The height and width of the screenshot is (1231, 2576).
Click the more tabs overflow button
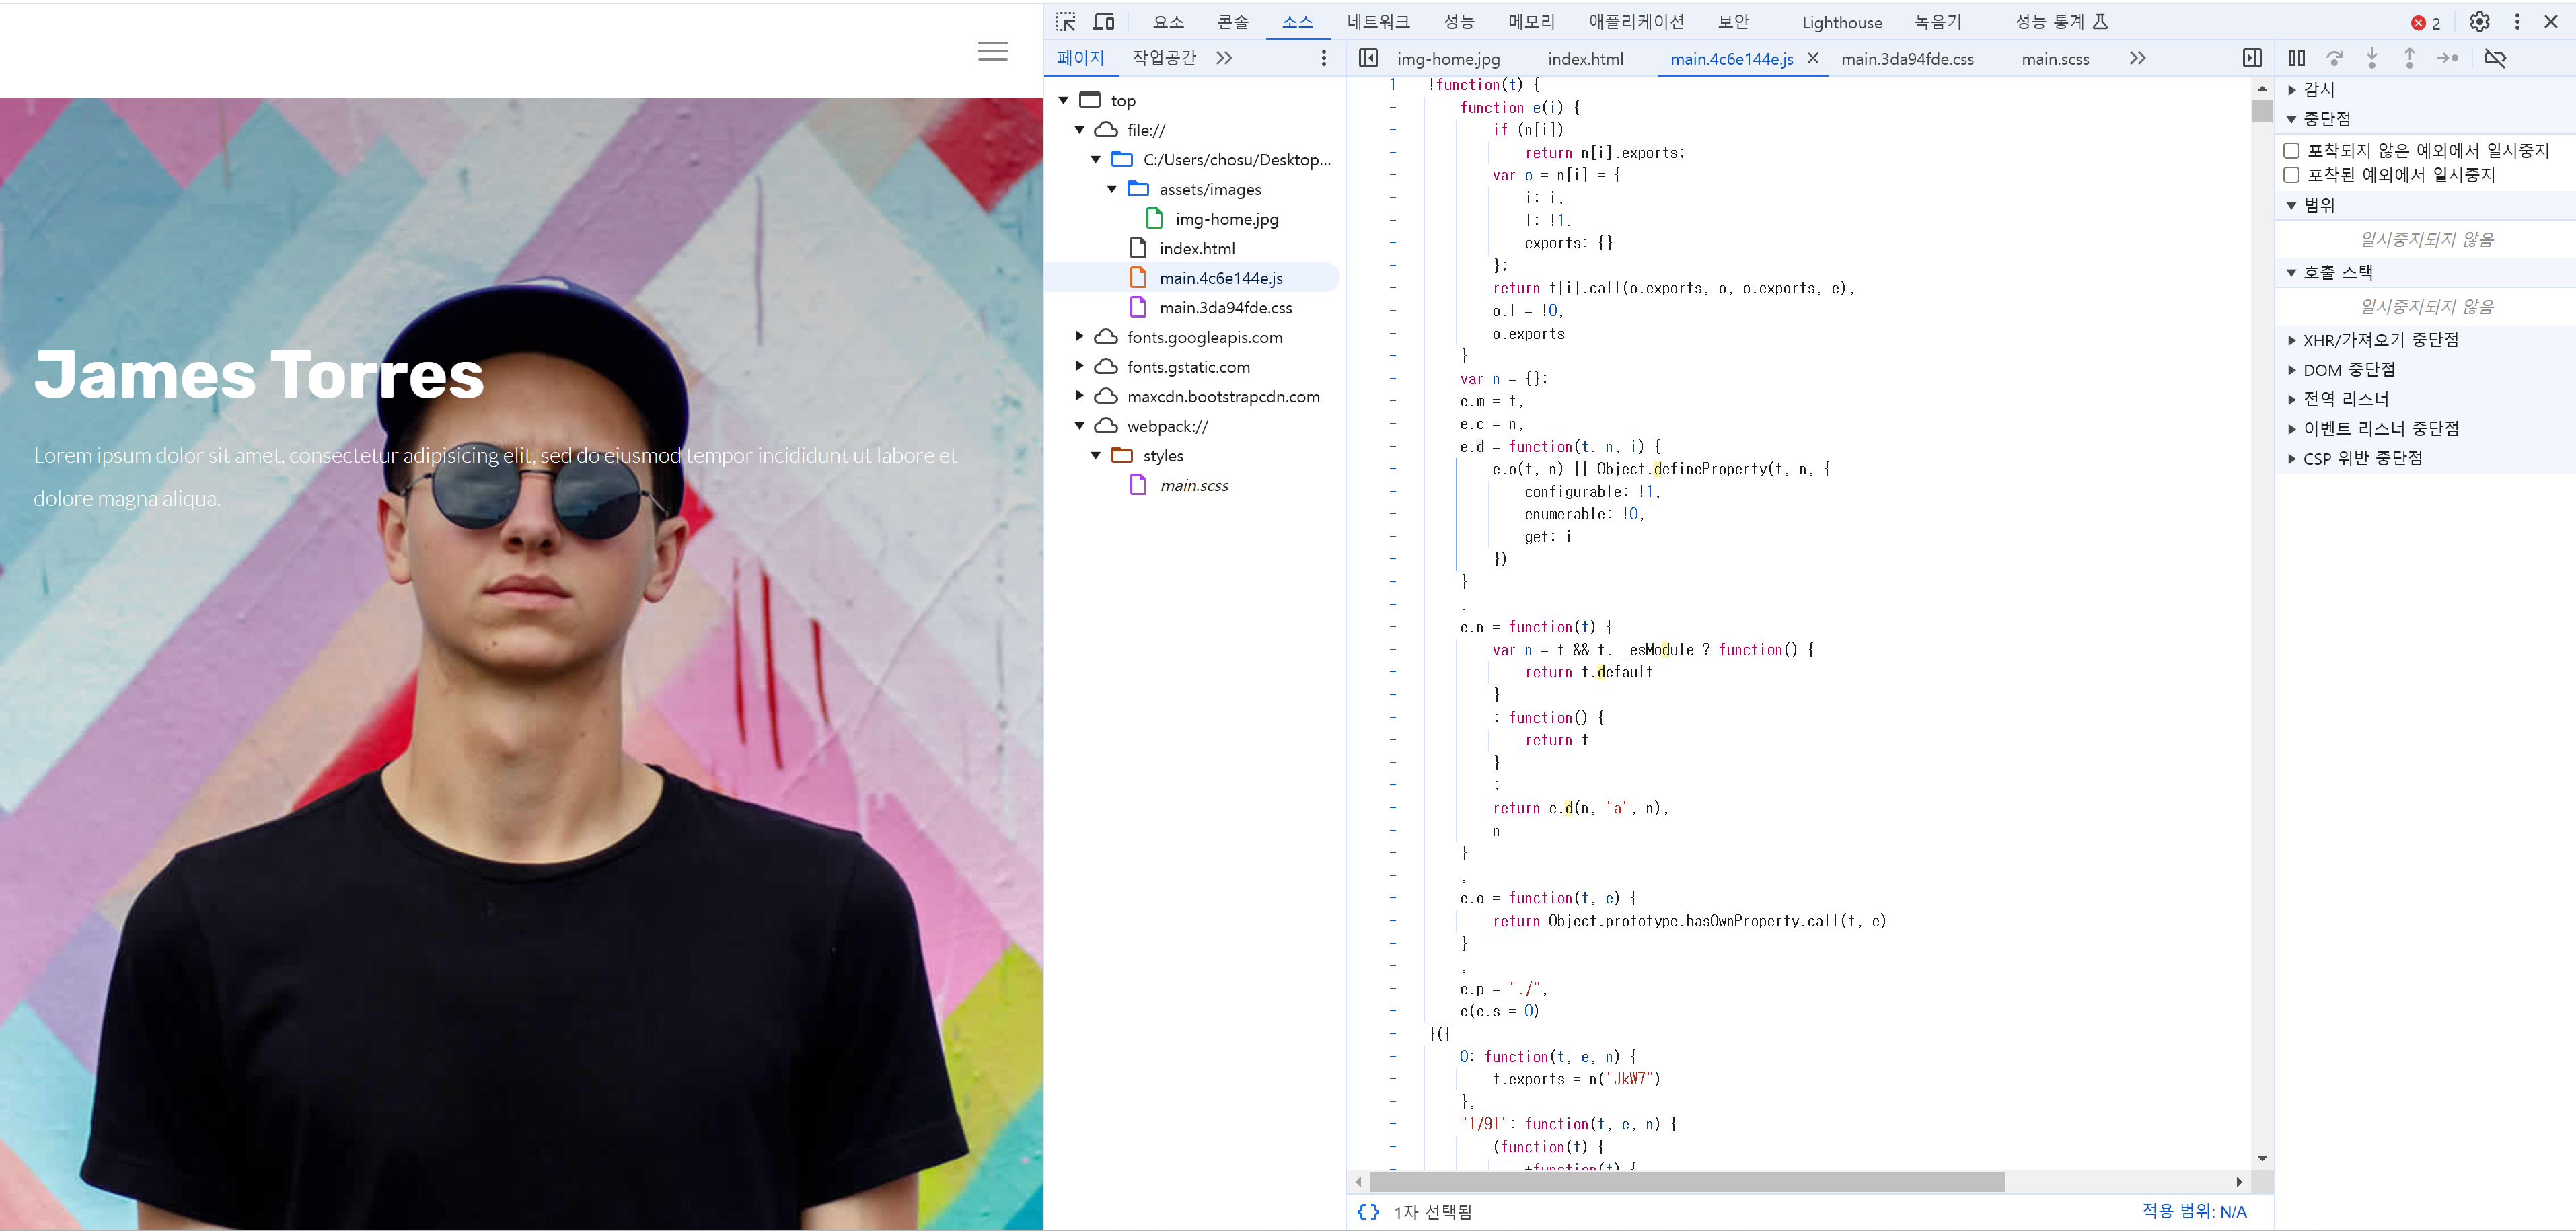click(x=2137, y=59)
